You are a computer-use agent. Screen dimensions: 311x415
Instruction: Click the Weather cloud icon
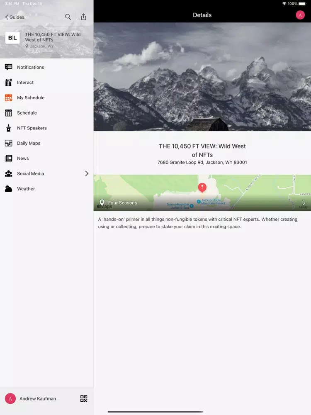pyautogui.click(x=8, y=189)
